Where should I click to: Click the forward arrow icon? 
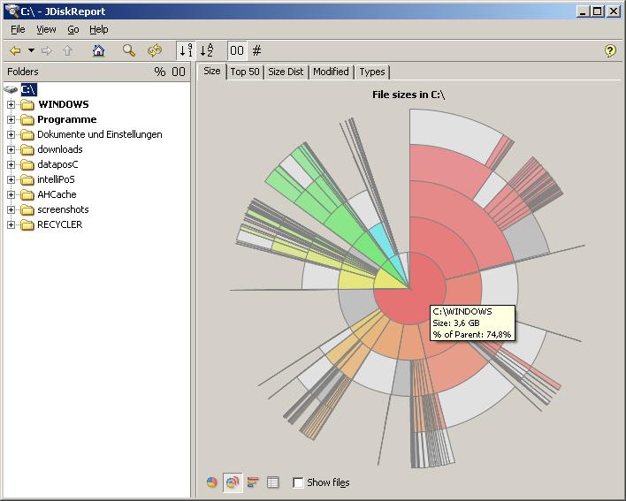click(x=47, y=50)
